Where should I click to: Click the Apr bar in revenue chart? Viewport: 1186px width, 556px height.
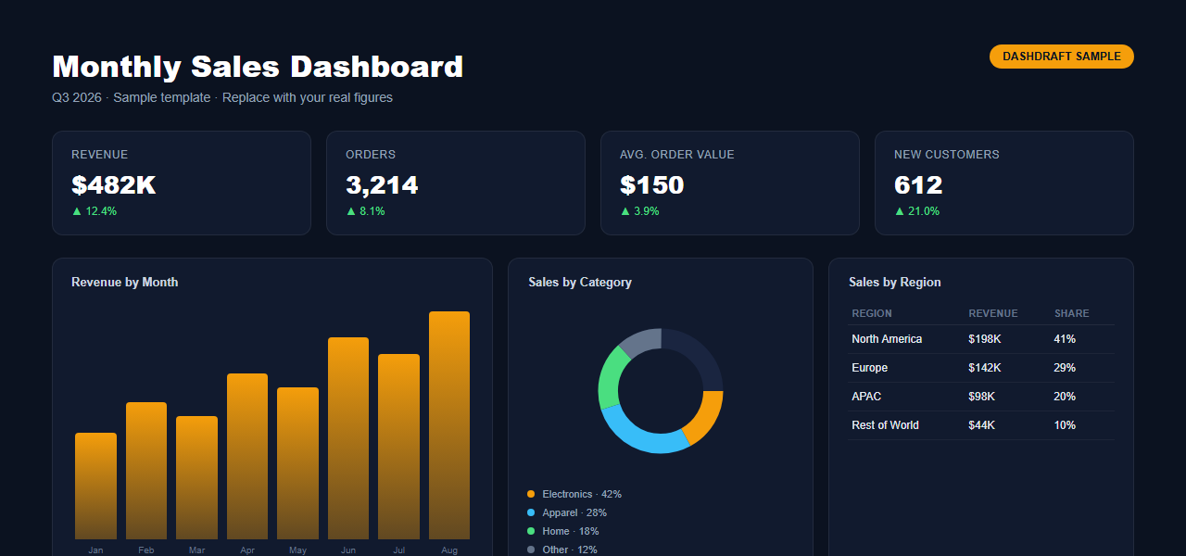pos(247,456)
